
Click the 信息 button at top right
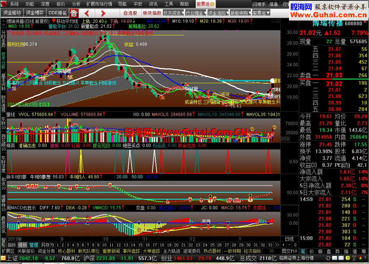point(274,4)
